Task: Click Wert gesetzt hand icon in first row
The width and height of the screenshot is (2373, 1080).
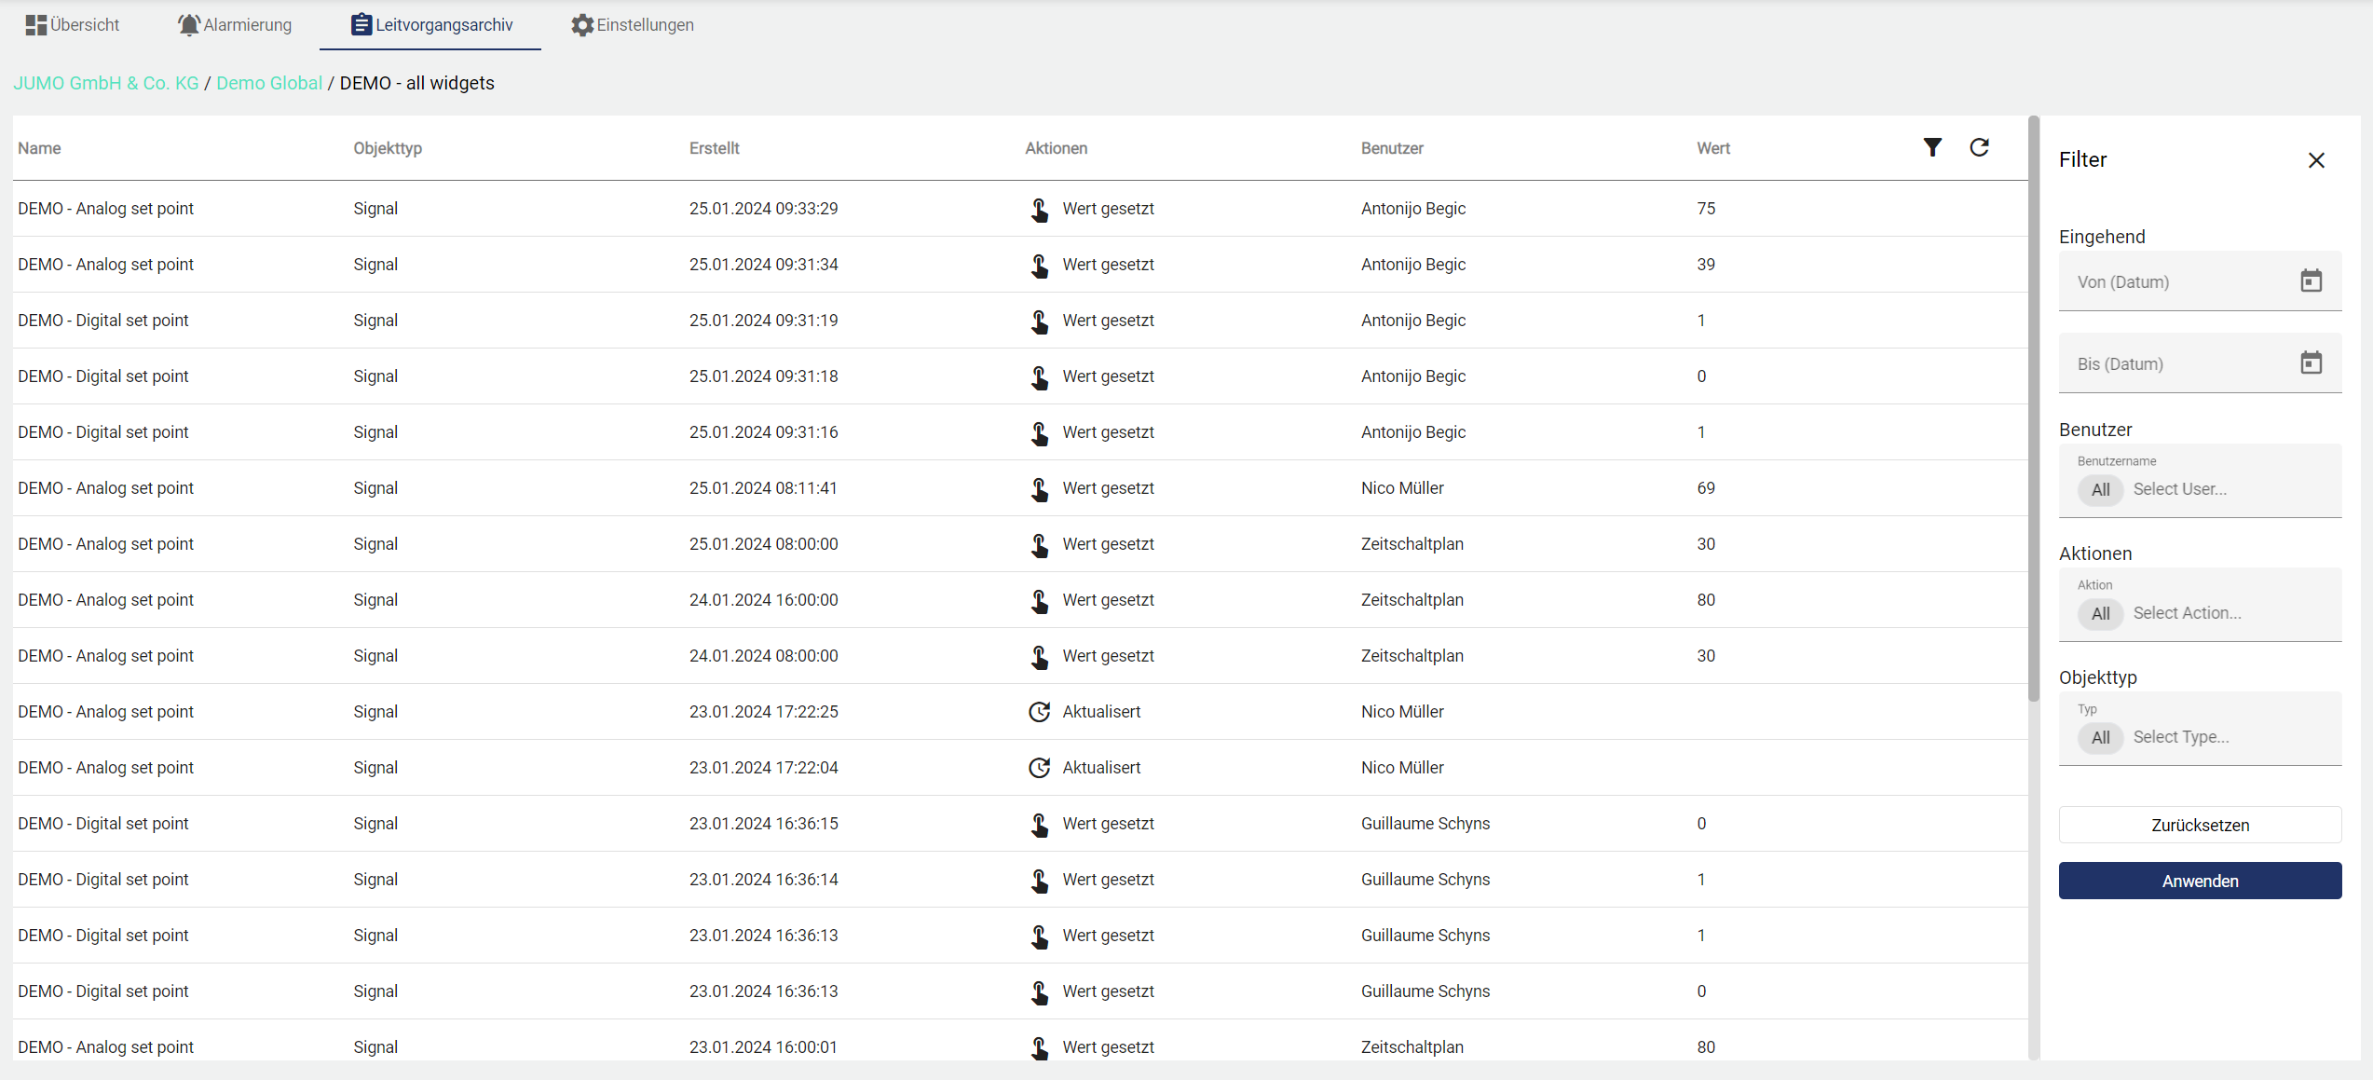Action: [x=1039, y=209]
